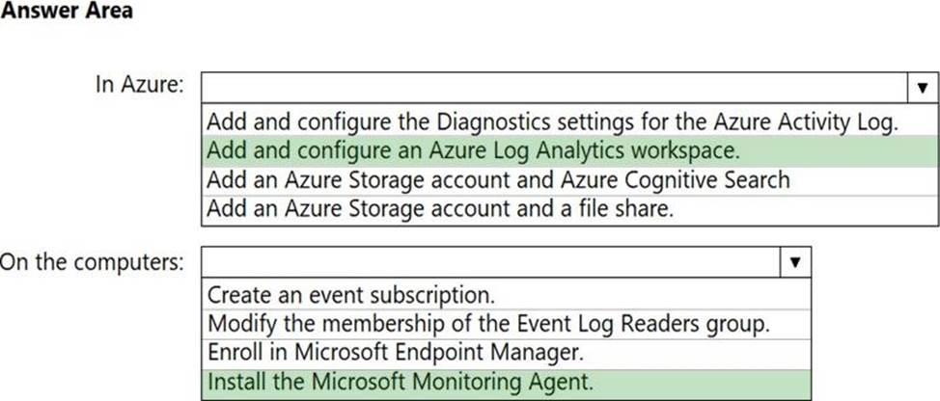Select Azure Storage account and Cognitive Search

point(569,180)
